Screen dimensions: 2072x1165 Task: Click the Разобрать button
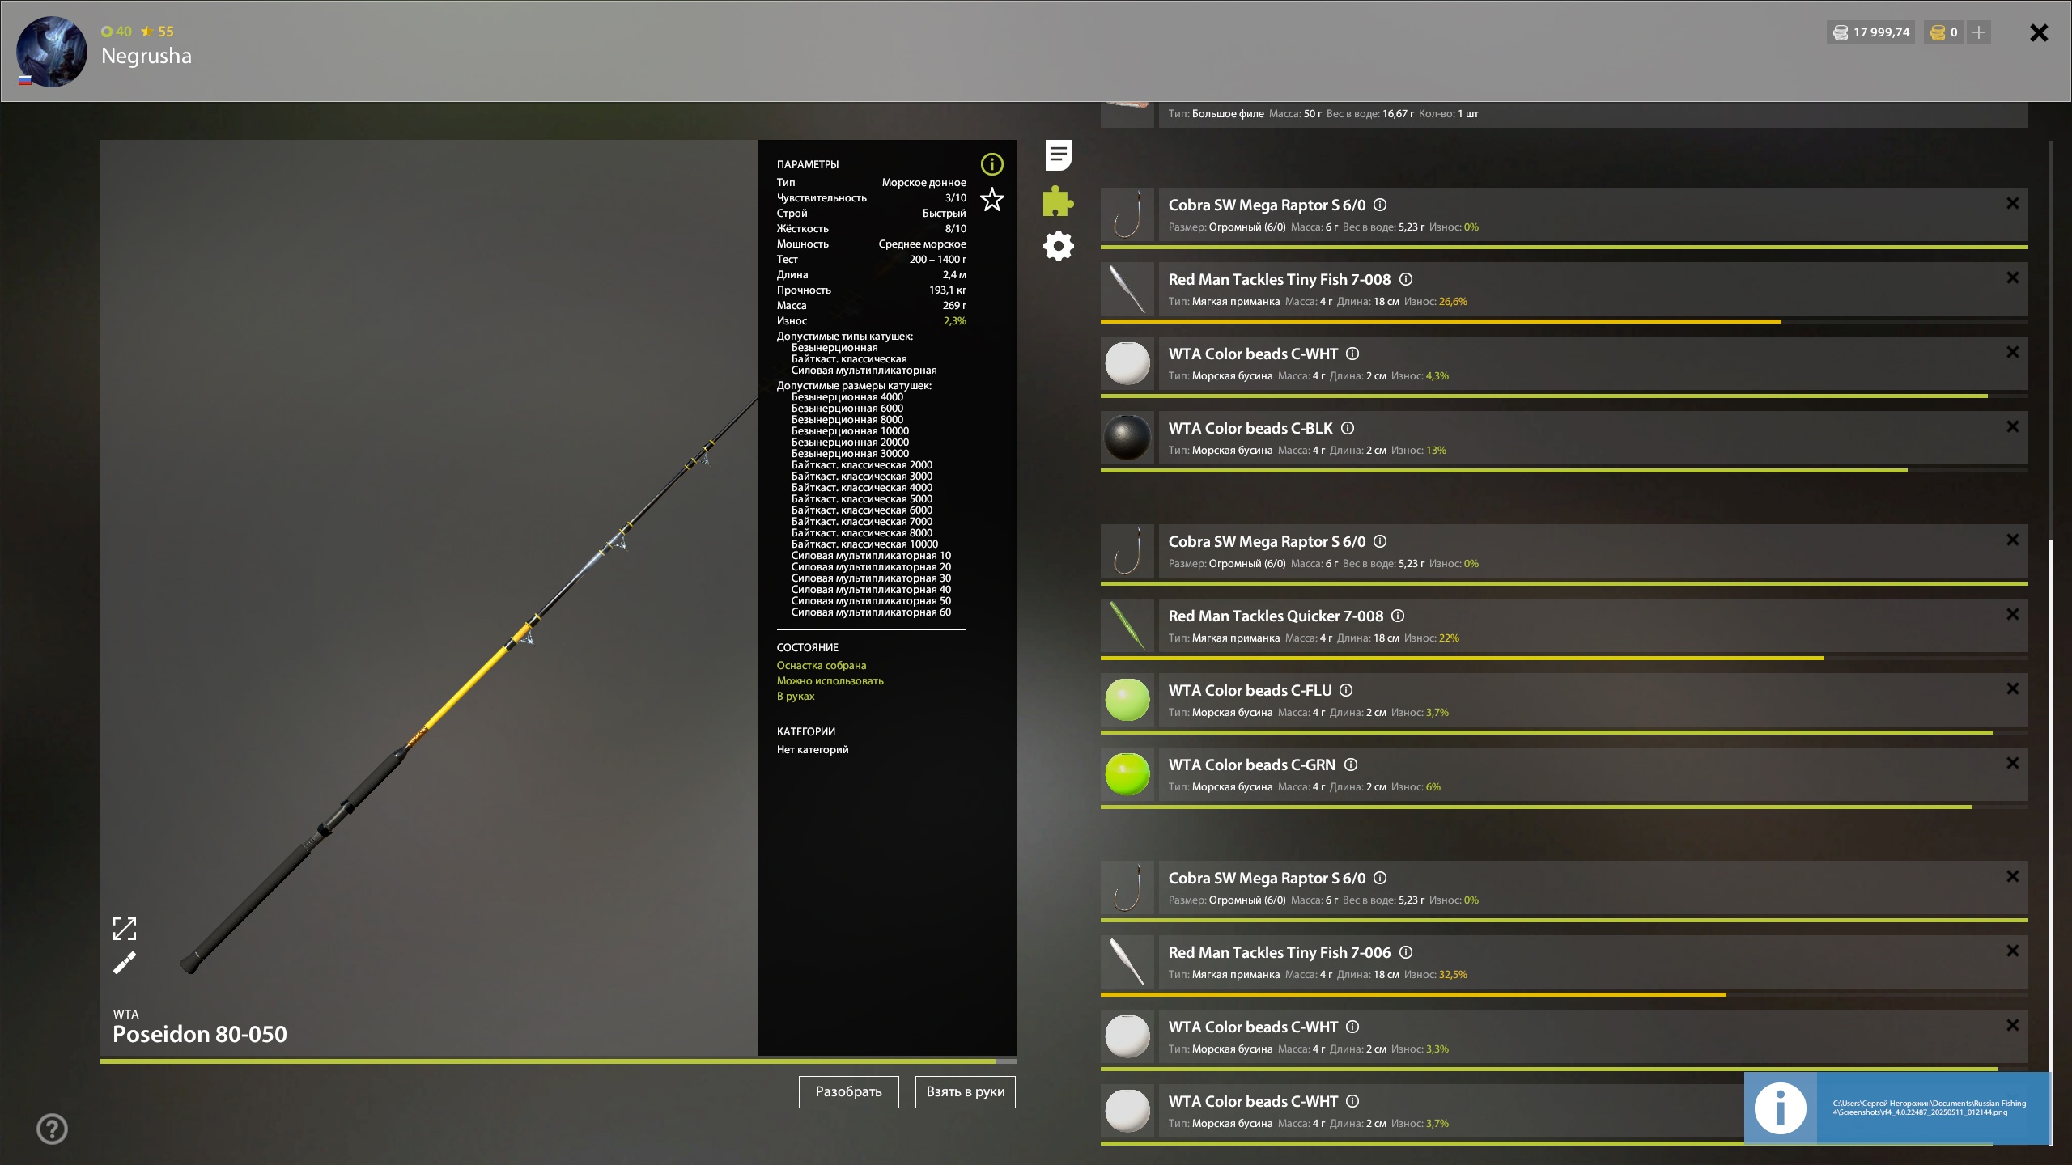(x=848, y=1091)
